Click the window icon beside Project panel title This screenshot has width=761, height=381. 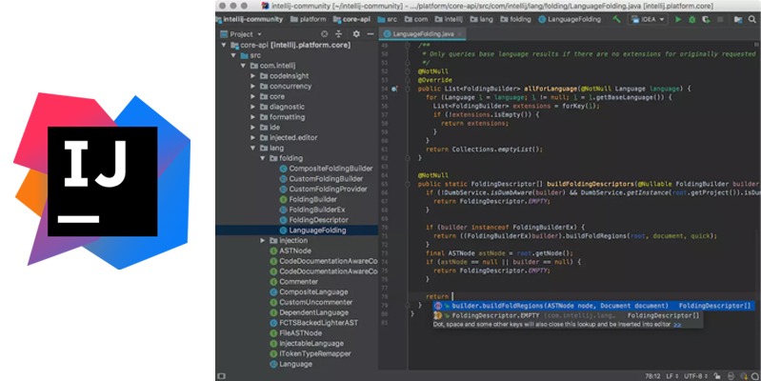click(224, 34)
